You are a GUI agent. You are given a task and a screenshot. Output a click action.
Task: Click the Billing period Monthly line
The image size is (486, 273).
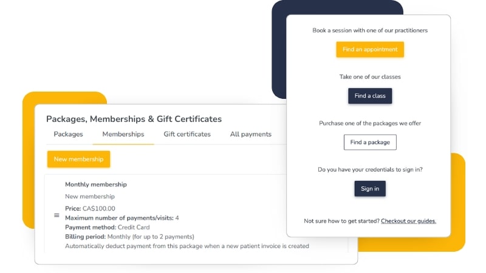(129, 237)
